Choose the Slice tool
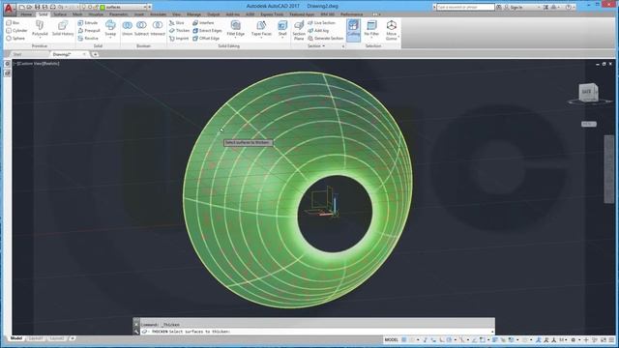This screenshot has width=619, height=348. (x=176, y=23)
